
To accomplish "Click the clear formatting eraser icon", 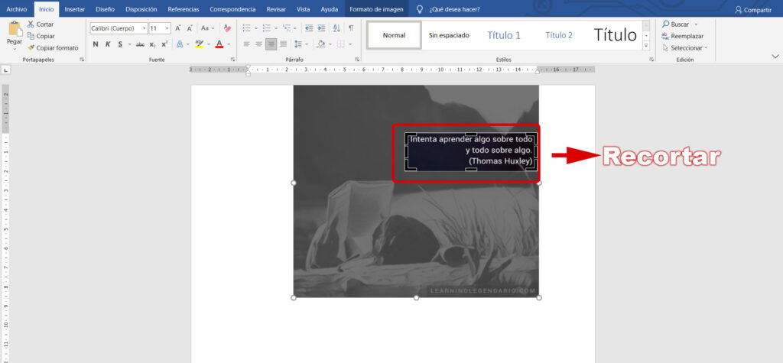I will [227, 28].
